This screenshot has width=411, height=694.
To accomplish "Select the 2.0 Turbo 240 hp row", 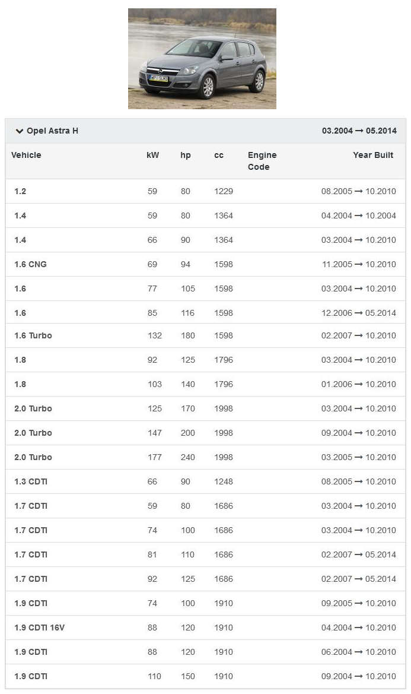I will (x=33, y=457).
